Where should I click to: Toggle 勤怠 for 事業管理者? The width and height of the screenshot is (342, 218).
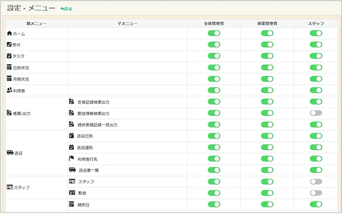267,193
